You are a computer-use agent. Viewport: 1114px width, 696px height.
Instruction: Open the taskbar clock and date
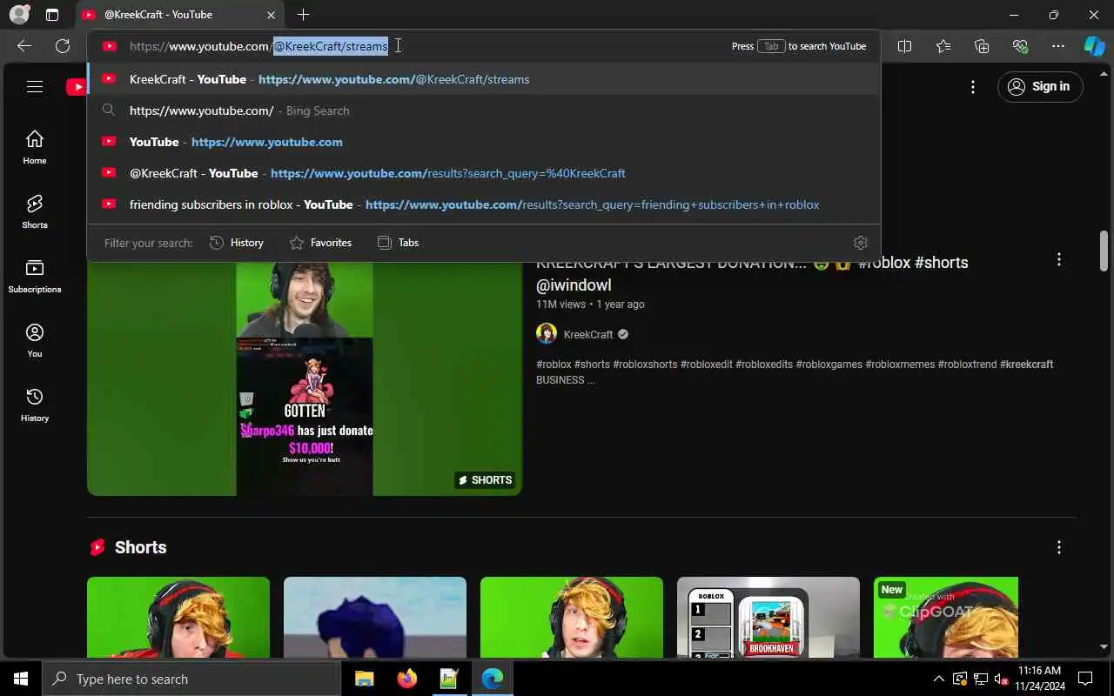click(1039, 679)
